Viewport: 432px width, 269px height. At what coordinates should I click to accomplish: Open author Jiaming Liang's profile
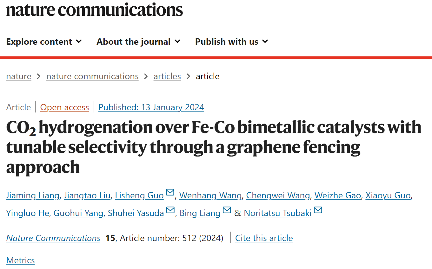(x=33, y=195)
